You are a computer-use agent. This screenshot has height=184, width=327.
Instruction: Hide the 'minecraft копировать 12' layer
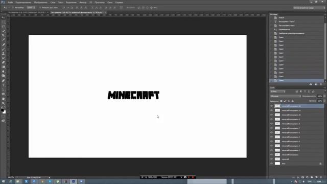click(x=271, y=106)
